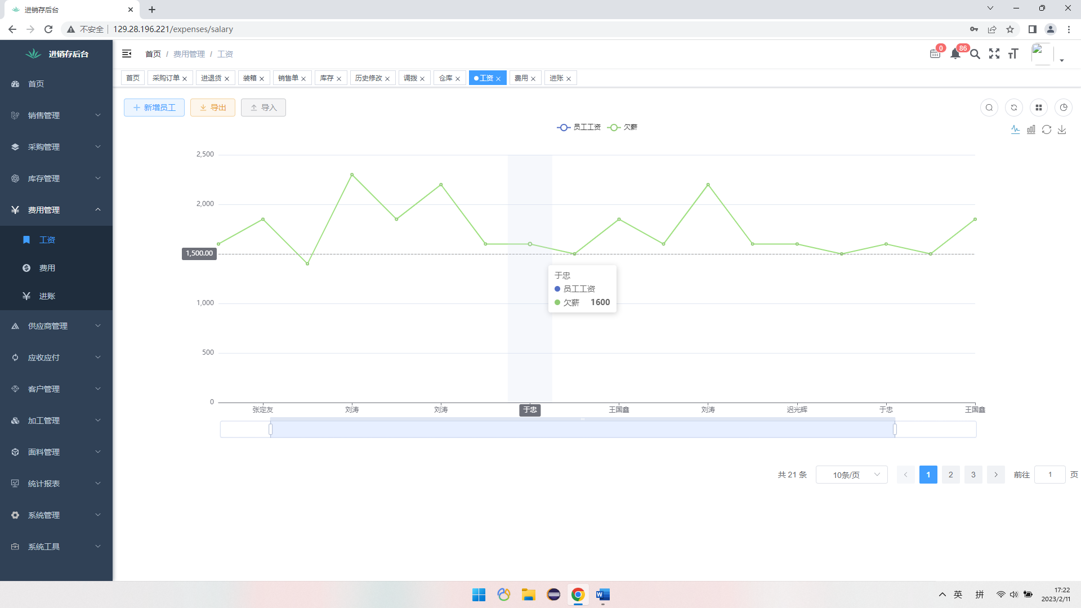The width and height of the screenshot is (1081, 608).
Task: Expand the 库存管理 sidebar menu
Action: coord(56,178)
